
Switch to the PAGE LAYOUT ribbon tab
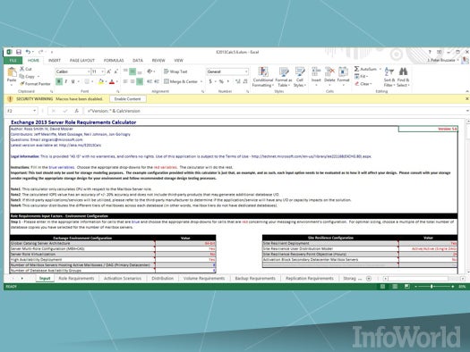click(81, 60)
